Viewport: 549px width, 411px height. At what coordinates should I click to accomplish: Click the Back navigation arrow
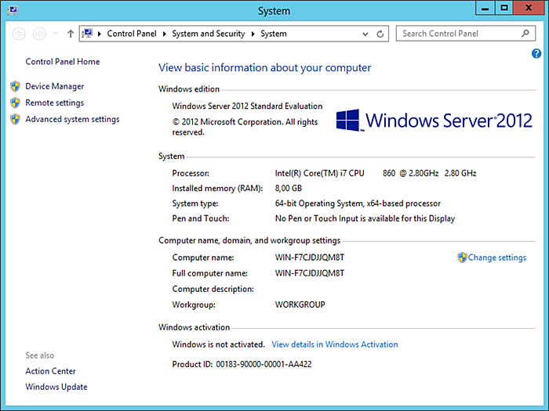tap(19, 34)
